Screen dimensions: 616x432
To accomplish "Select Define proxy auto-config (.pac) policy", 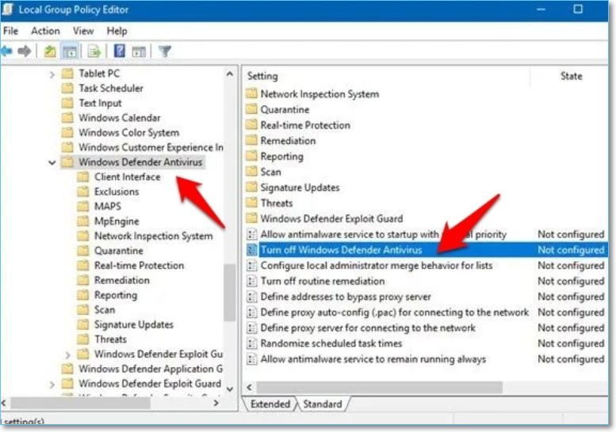I will click(395, 313).
